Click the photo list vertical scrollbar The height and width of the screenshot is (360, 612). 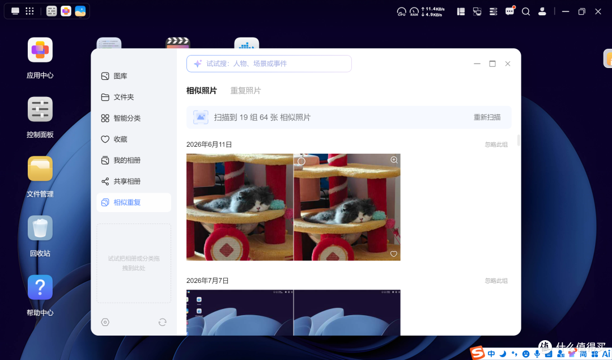tap(518, 141)
